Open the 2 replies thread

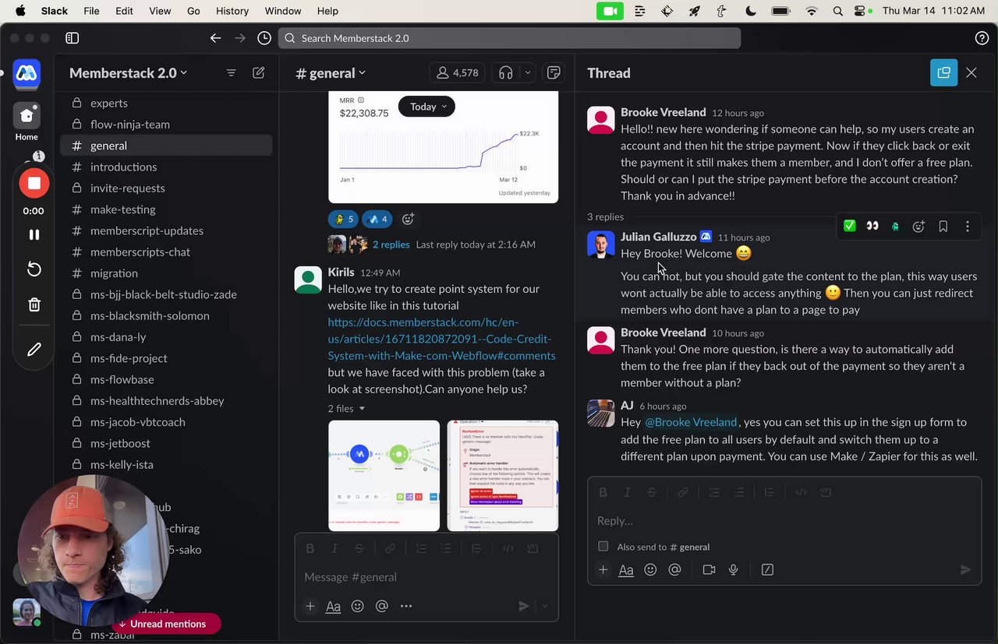[391, 245]
